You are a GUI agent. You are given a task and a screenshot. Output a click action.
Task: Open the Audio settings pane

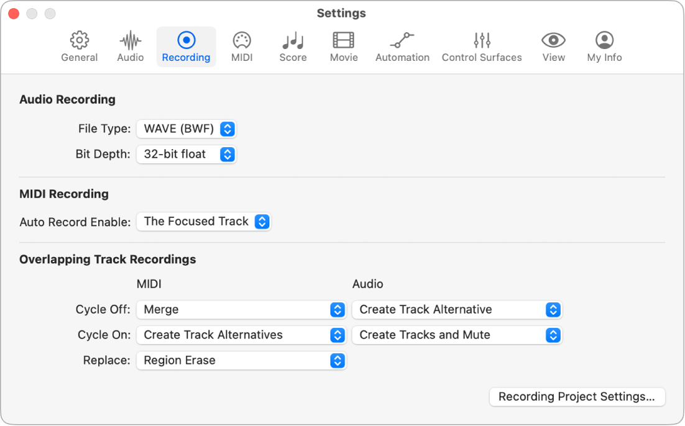(x=130, y=46)
